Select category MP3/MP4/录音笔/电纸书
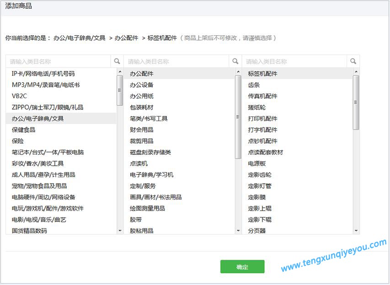Screen dimensions: 390x285 (61, 85)
